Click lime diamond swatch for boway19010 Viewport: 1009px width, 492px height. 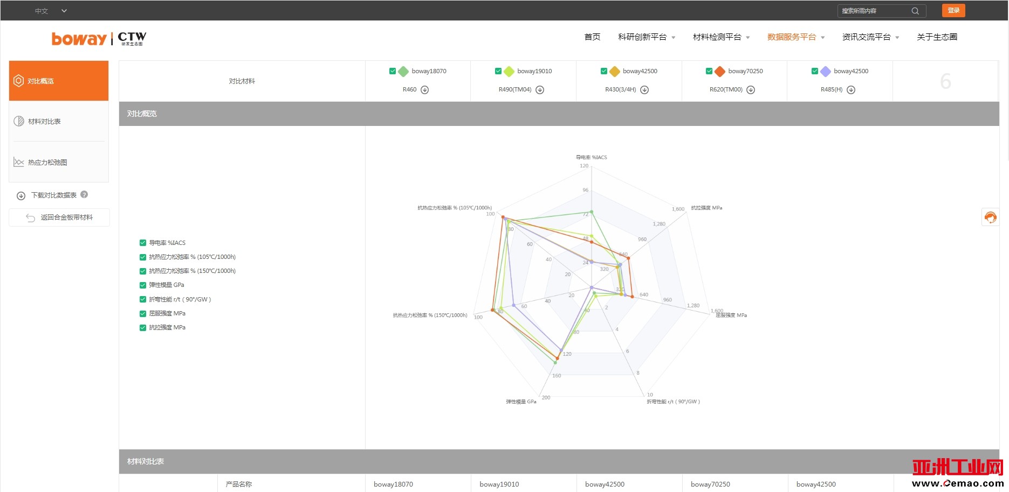click(x=509, y=71)
